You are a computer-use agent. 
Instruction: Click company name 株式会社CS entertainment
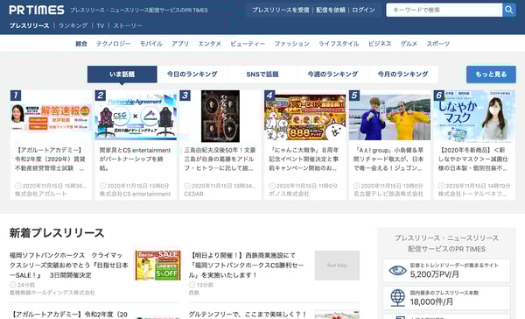(135, 194)
